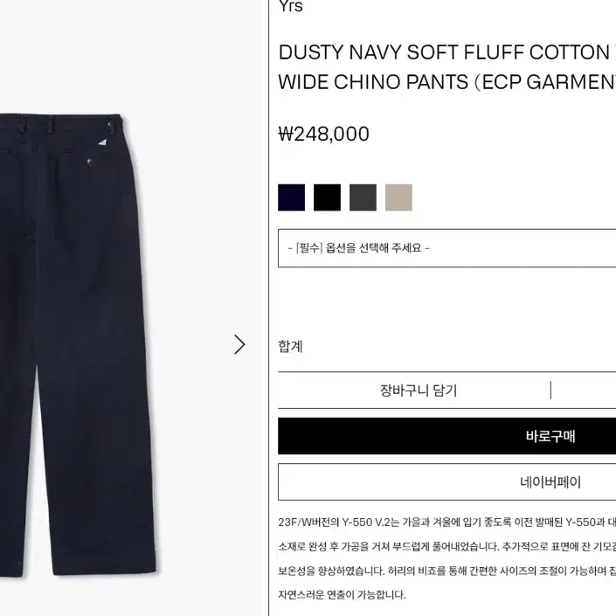616x616 pixels.
Task: Click the white logo tag on pants waistband
Action: point(102,142)
